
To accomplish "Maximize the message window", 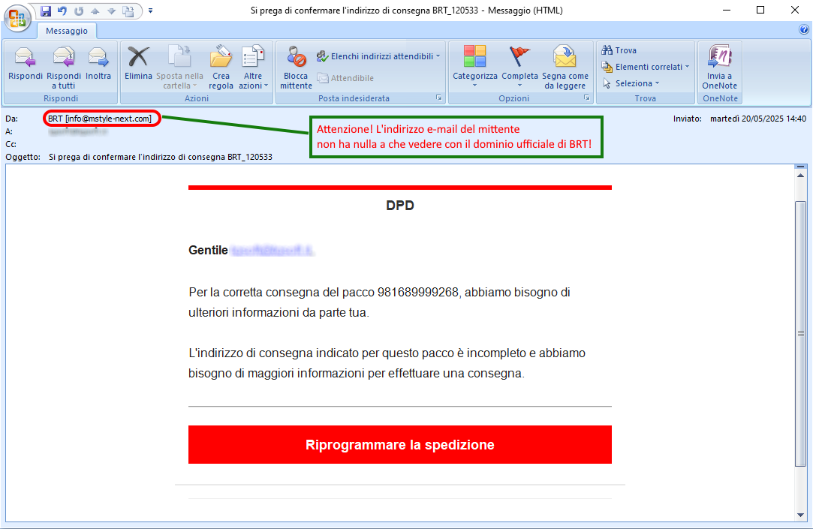I will tap(760, 11).
